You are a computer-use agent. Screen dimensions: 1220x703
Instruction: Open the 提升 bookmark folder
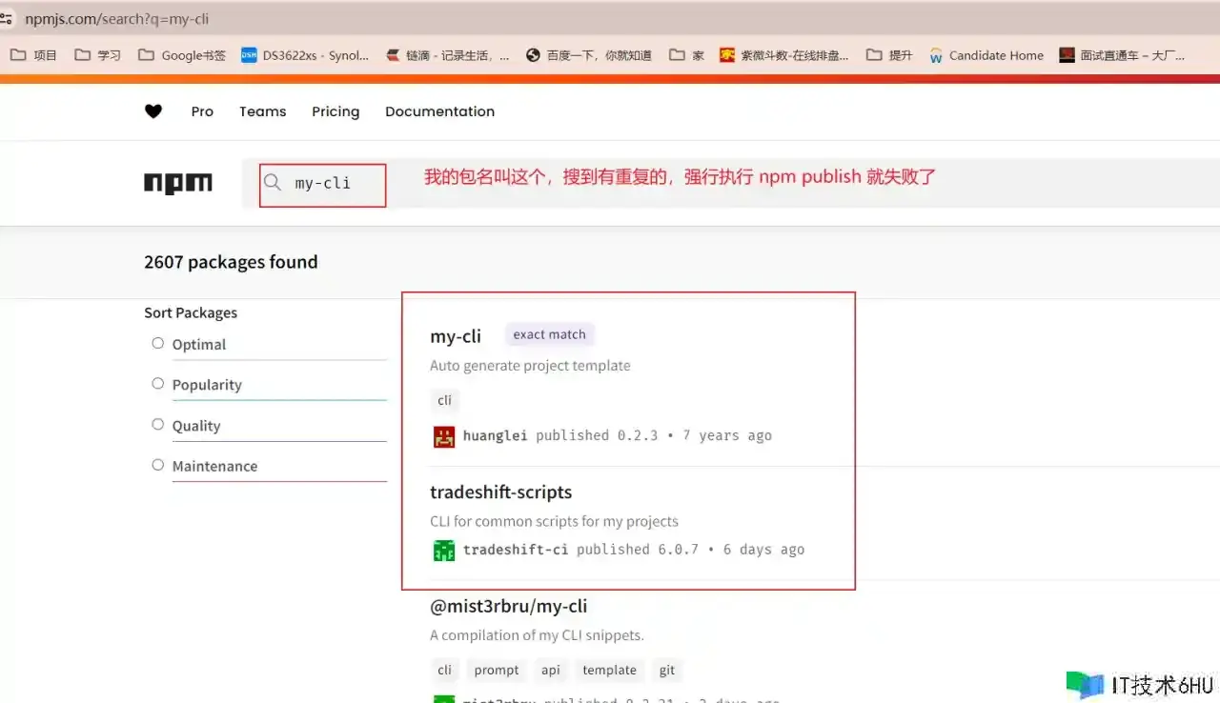coord(889,55)
